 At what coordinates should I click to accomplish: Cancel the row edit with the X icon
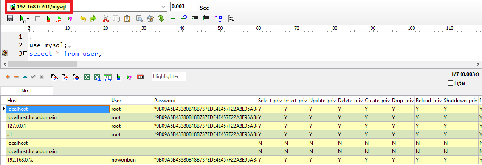pos(42,77)
